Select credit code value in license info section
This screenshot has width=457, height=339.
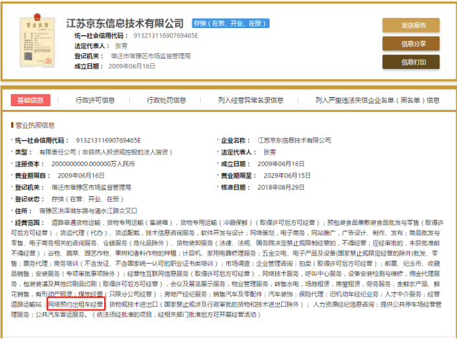[108, 140]
